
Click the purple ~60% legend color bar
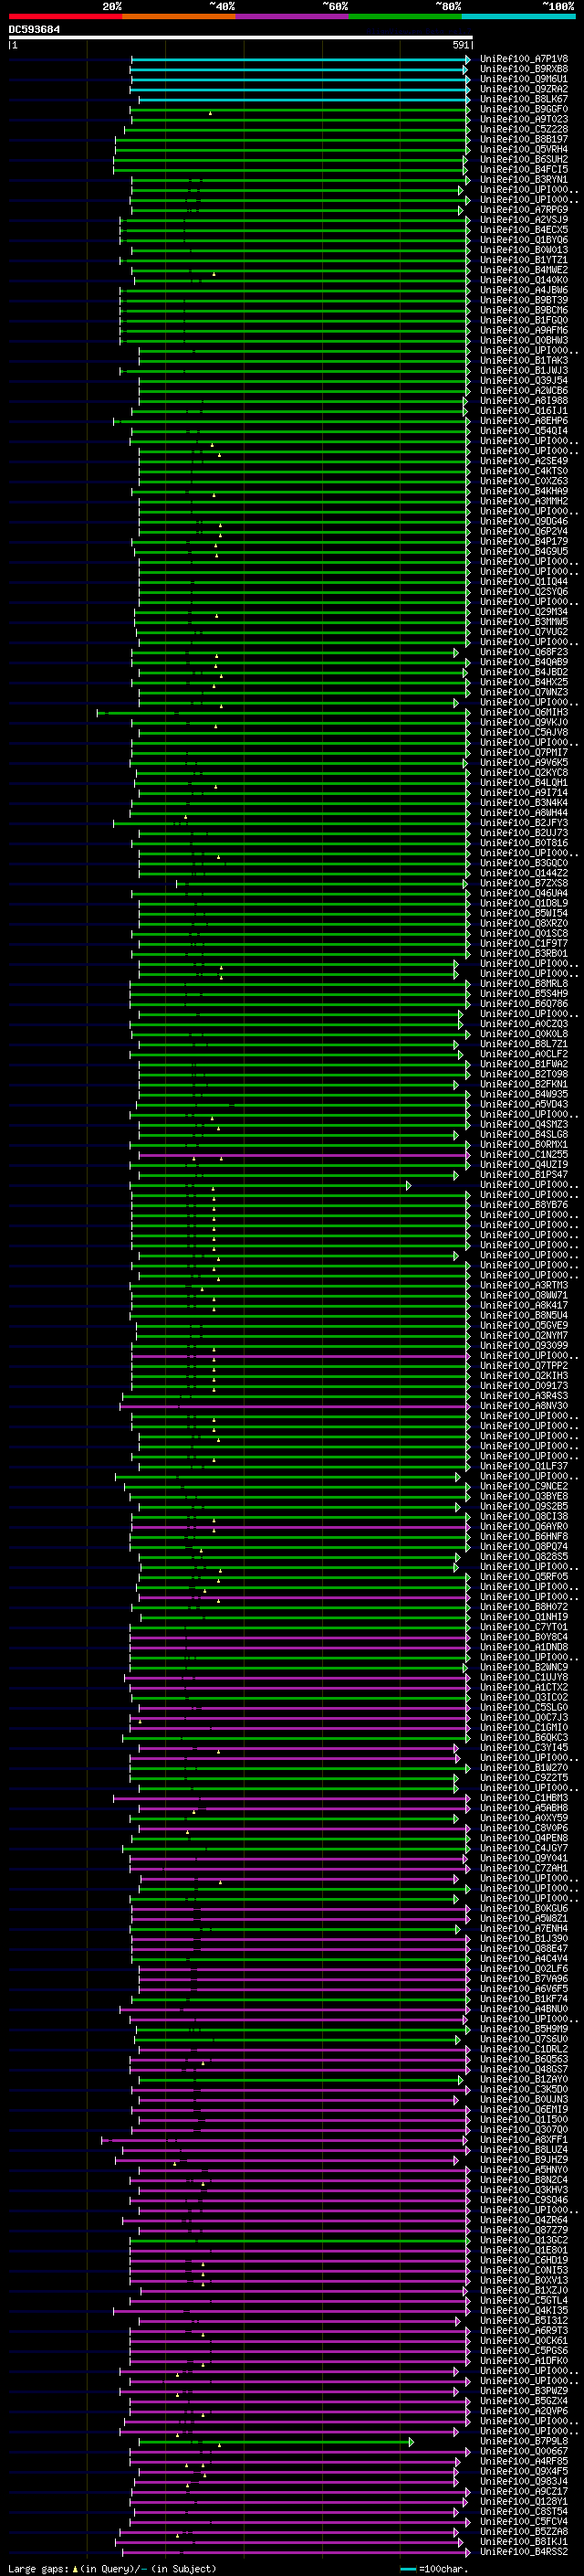click(x=293, y=16)
